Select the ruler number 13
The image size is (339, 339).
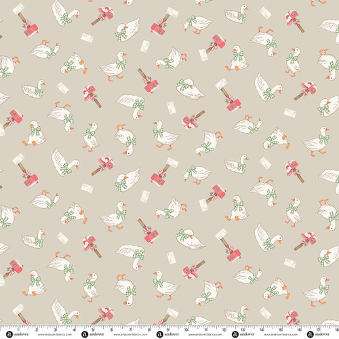[x=243, y=330]
